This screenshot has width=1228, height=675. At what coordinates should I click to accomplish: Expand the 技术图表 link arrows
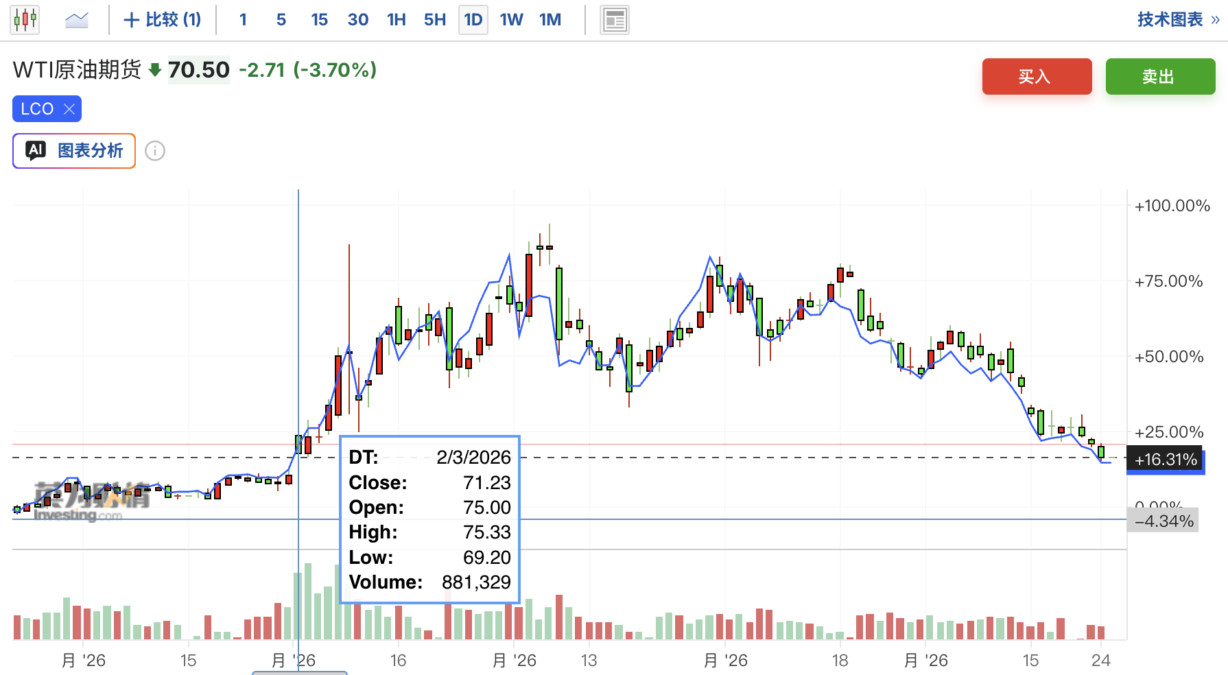click(1215, 20)
